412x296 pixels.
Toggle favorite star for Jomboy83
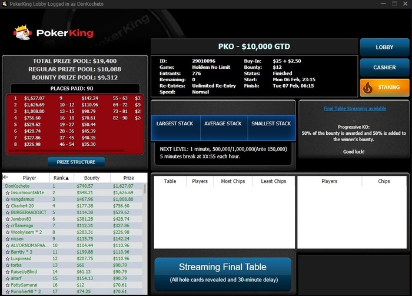click(8, 219)
